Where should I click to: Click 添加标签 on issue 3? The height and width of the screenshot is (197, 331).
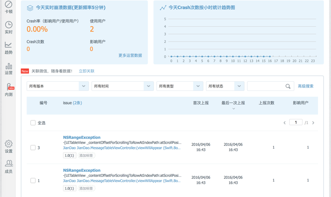86,155
